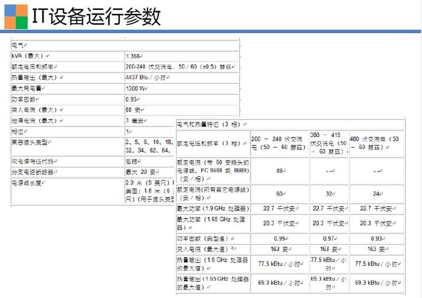Select the 1300 W maximum power cell

[x=138, y=88]
